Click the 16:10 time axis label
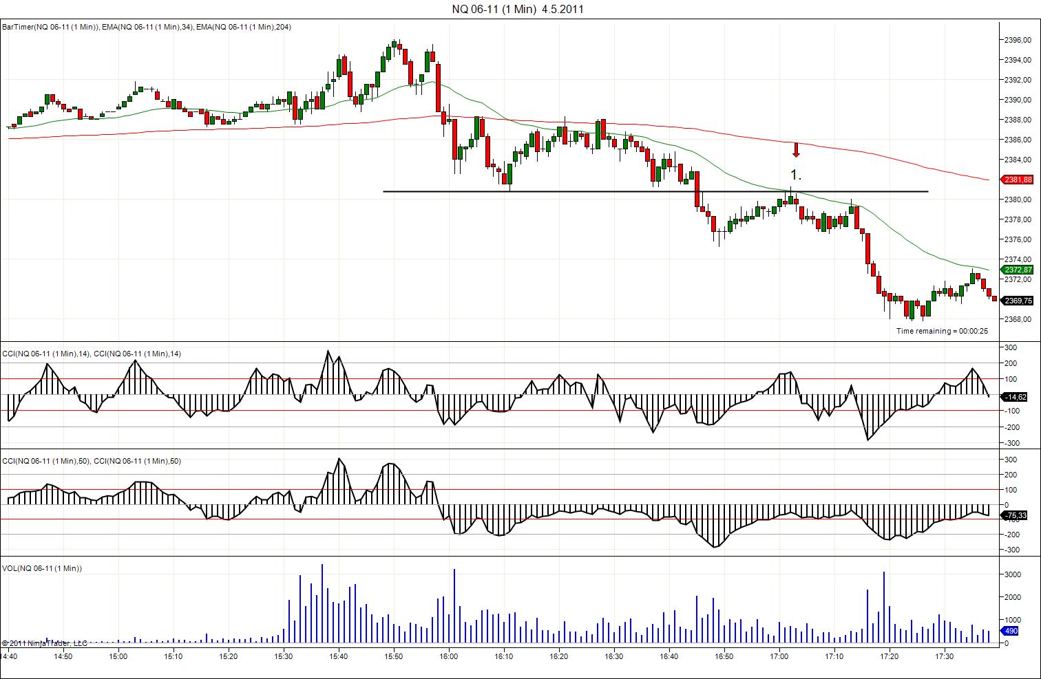 click(x=503, y=656)
